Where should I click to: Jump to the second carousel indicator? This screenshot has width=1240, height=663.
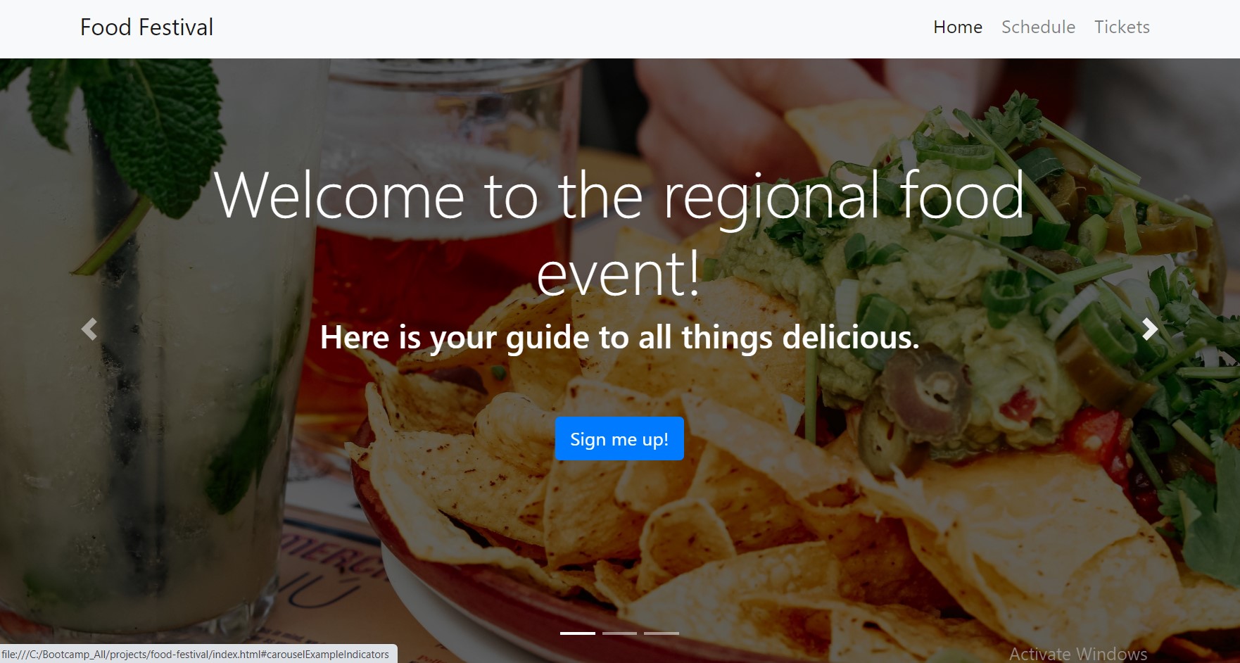[619, 633]
